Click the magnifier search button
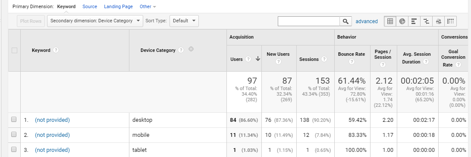 346,21
